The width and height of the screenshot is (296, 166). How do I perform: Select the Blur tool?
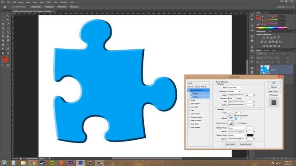(3, 41)
